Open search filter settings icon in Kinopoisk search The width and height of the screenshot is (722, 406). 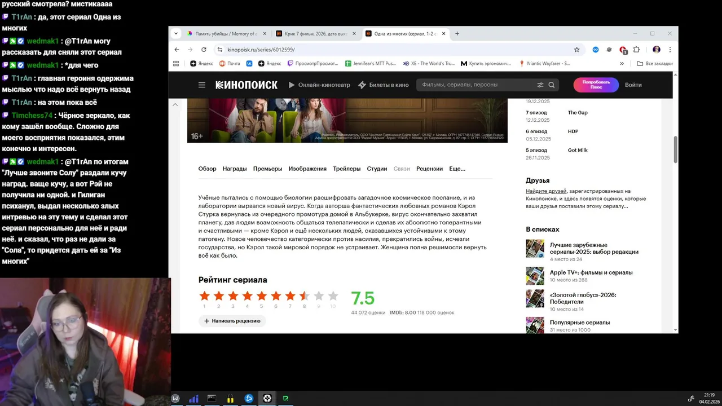540,85
